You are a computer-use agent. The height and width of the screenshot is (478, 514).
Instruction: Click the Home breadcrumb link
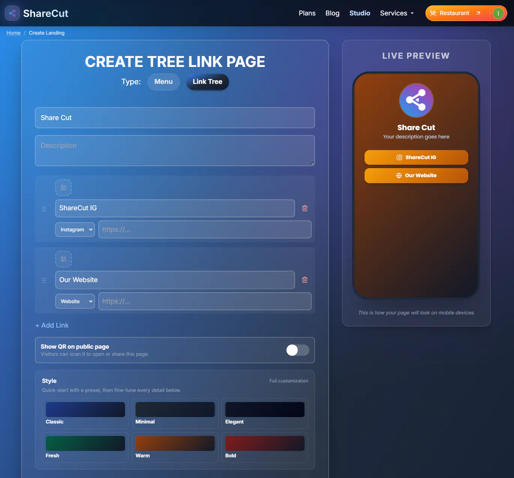pos(14,33)
